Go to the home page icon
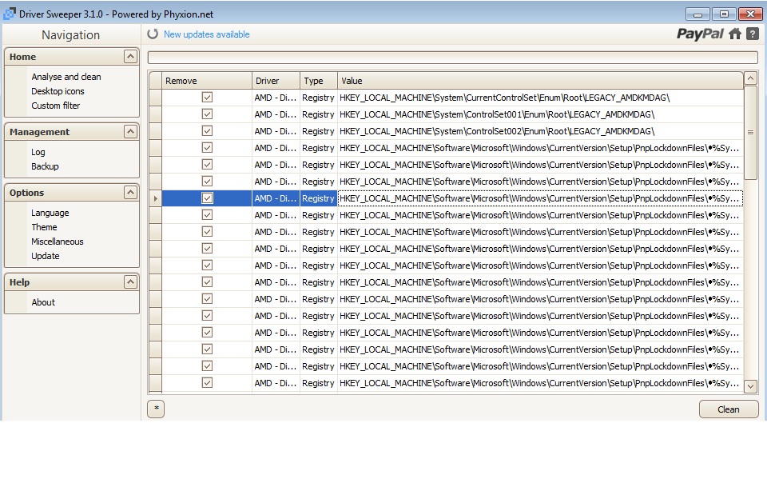Image resolution: width=767 pixels, height=491 pixels. click(735, 34)
